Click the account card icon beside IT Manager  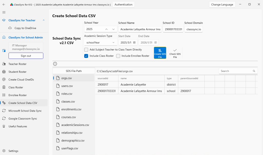click(4, 51)
